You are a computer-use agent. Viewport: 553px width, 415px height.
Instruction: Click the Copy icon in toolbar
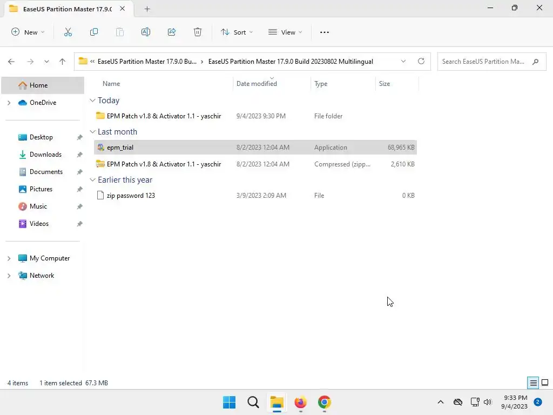[94, 32]
